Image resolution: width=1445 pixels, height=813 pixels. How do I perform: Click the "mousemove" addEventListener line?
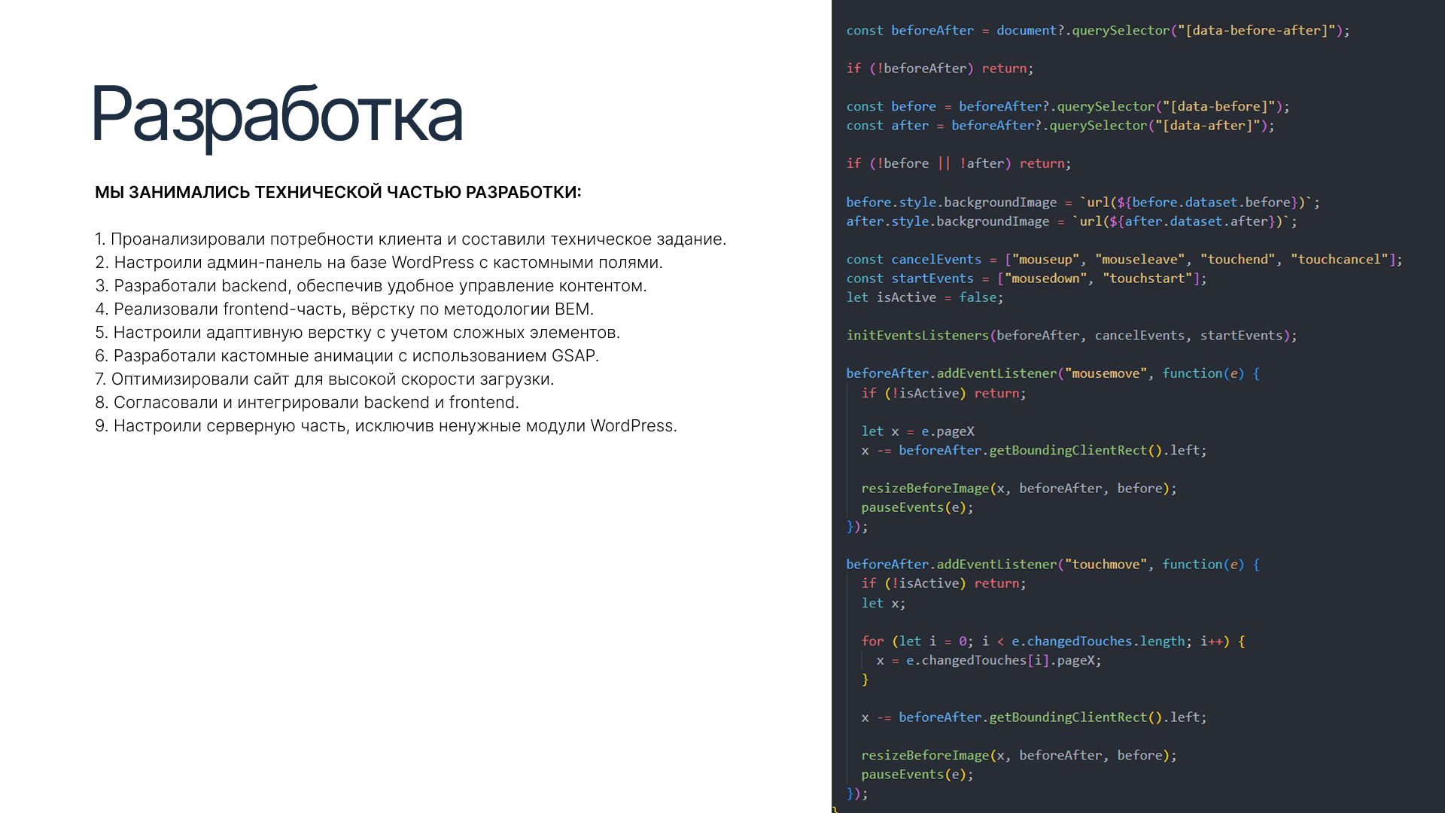1052,373
